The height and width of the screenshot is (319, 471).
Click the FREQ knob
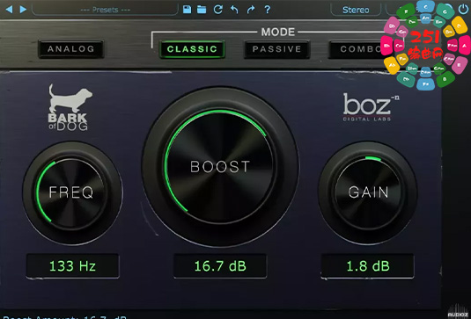tap(72, 192)
